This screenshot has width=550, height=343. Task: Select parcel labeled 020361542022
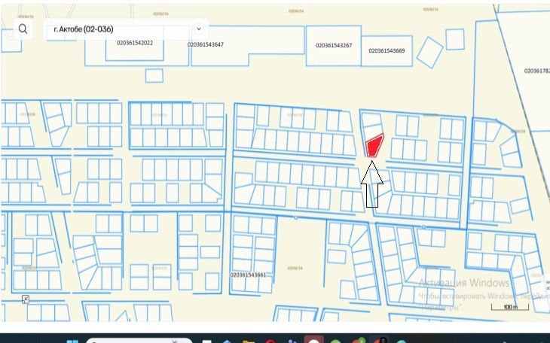tap(135, 43)
